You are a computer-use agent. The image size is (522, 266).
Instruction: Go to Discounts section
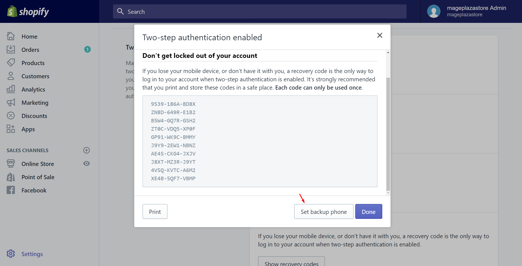click(34, 116)
